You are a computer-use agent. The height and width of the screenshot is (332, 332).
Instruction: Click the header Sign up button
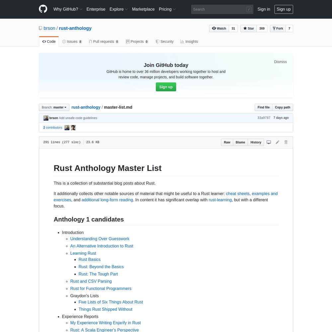click(x=284, y=9)
